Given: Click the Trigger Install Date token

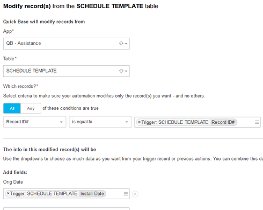Looking at the screenshot, I should pyautogui.click(x=56, y=194).
